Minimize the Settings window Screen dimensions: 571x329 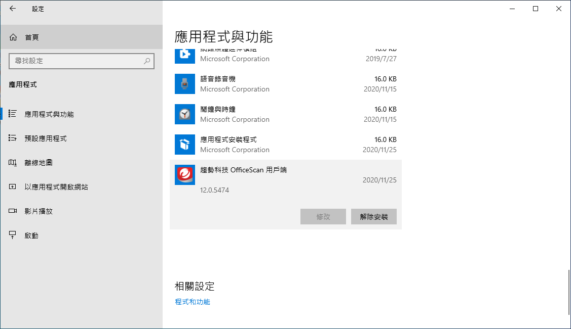(x=512, y=9)
